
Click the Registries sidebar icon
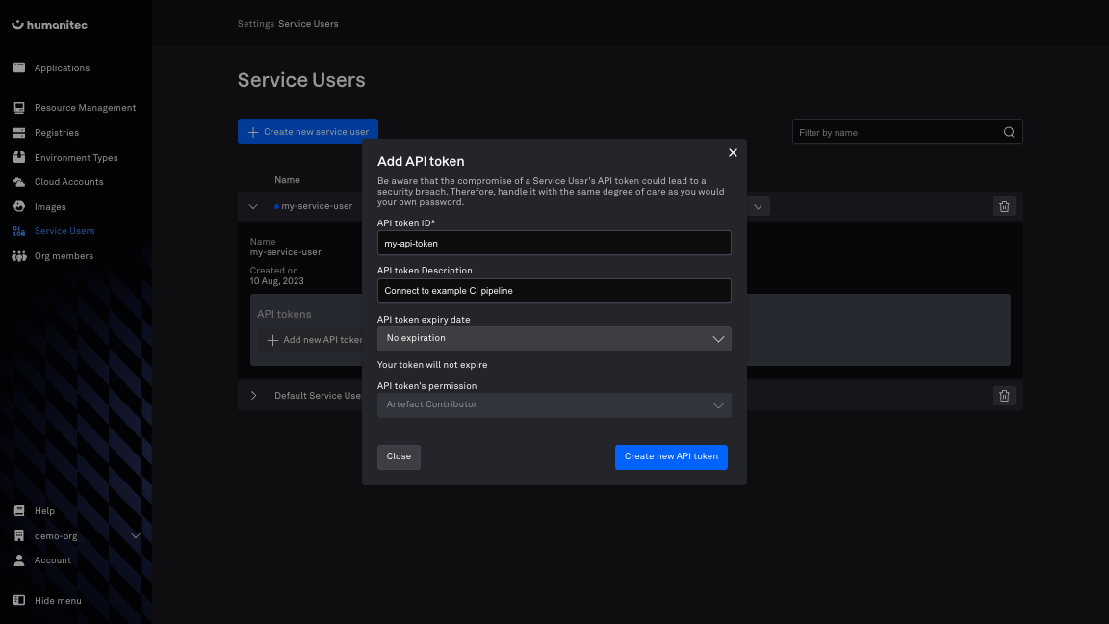click(x=18, y=133)
